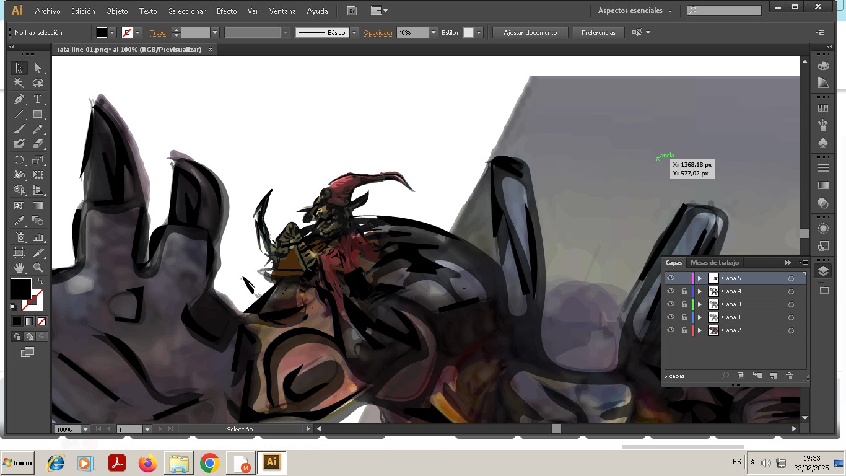This screenshot has height=476, width=846.
Task: Open the Objeto menu
Action: (117, 11)
